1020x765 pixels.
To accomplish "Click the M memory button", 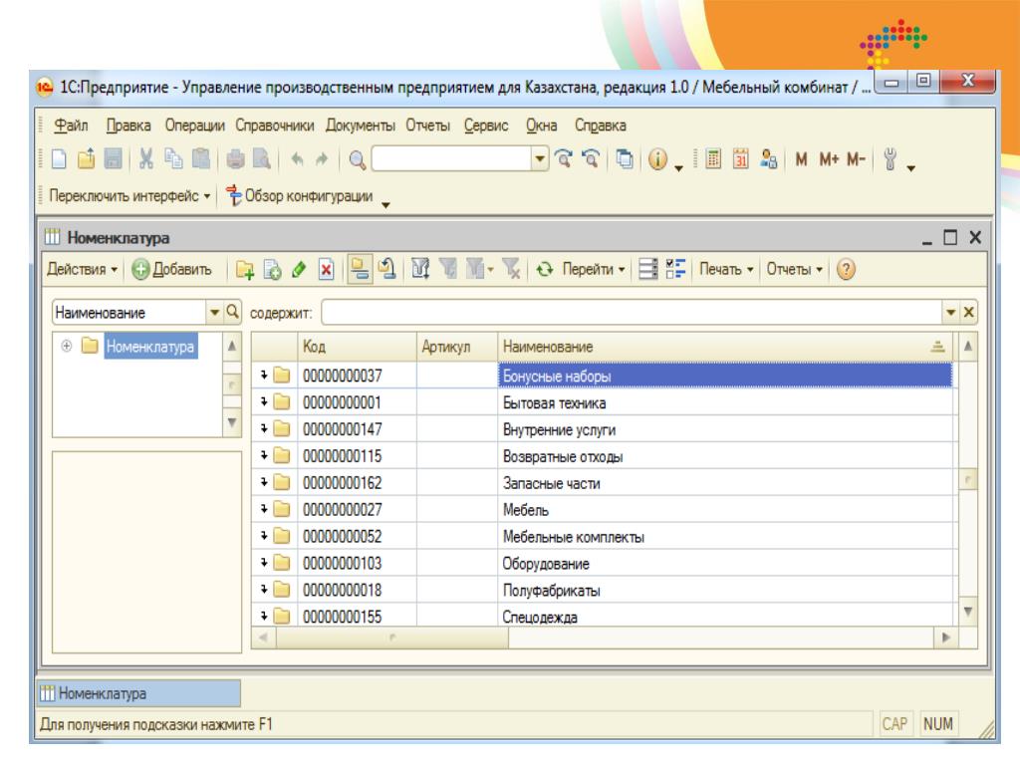I will click(x=802, y=159).
